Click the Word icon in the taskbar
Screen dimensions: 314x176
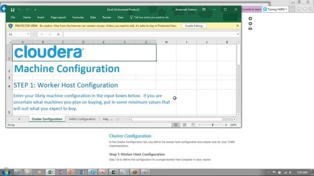(x=82, y=172)
